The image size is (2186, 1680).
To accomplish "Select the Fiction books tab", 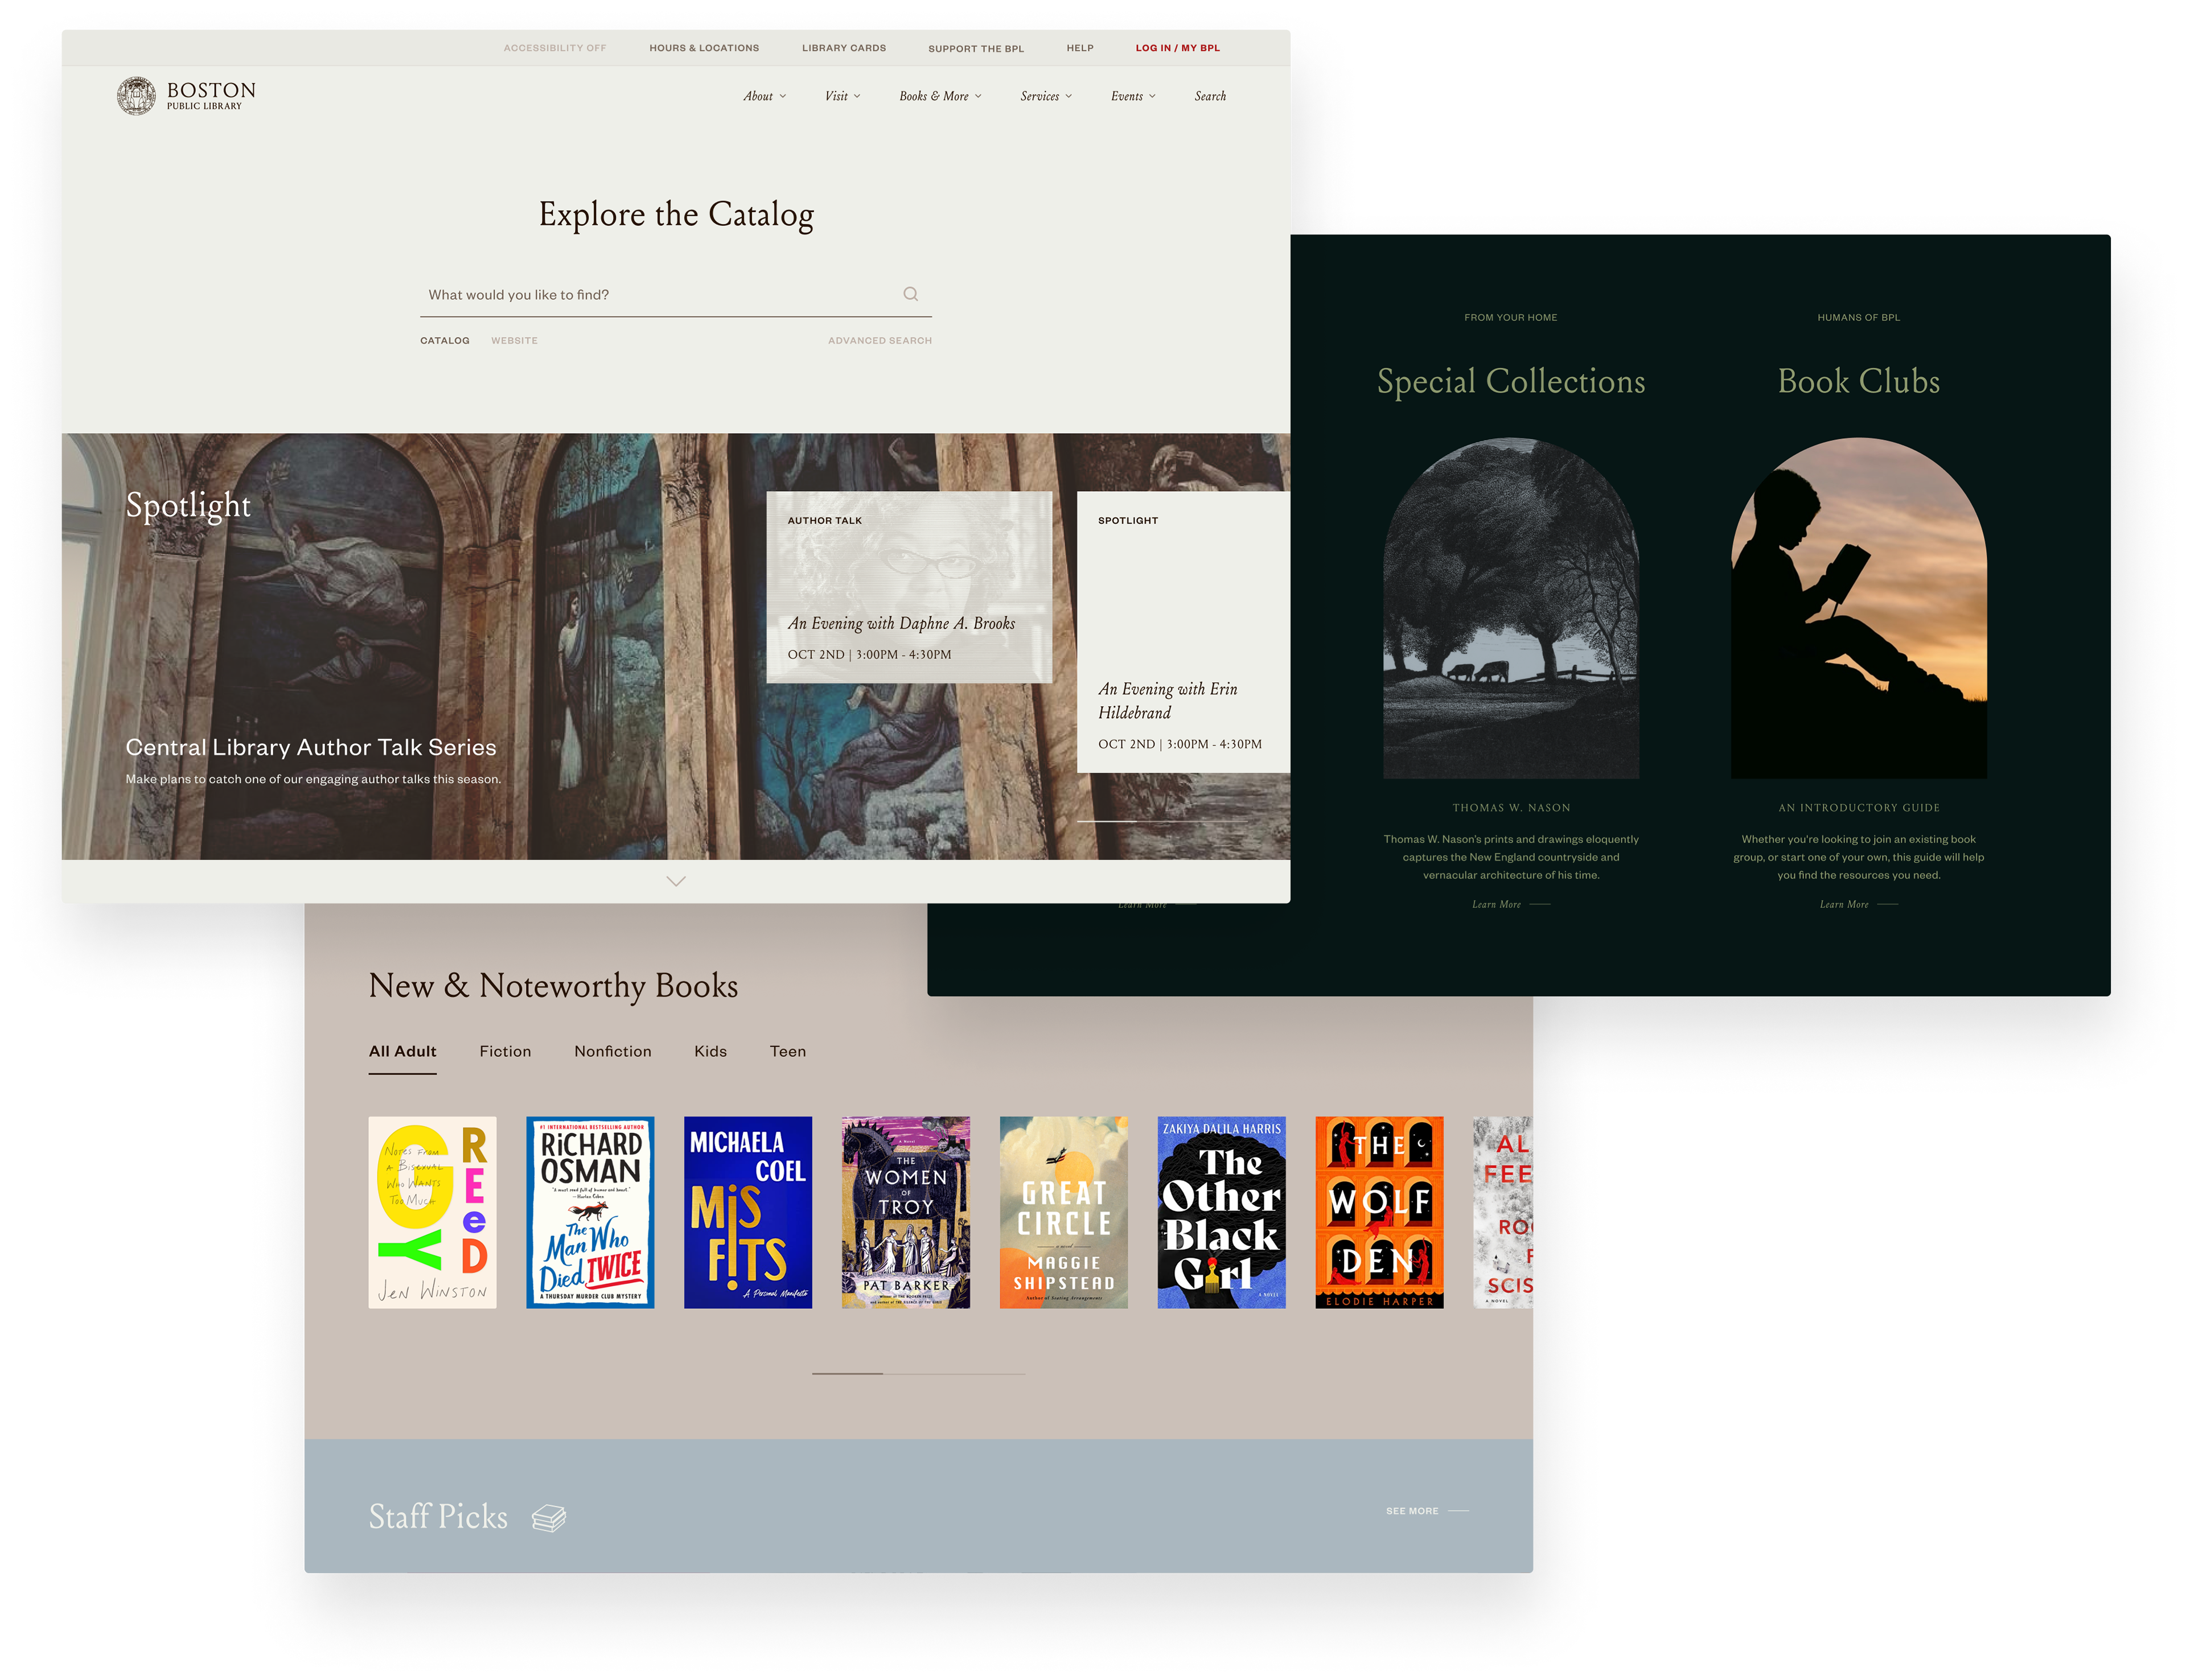I will 505,1051.
